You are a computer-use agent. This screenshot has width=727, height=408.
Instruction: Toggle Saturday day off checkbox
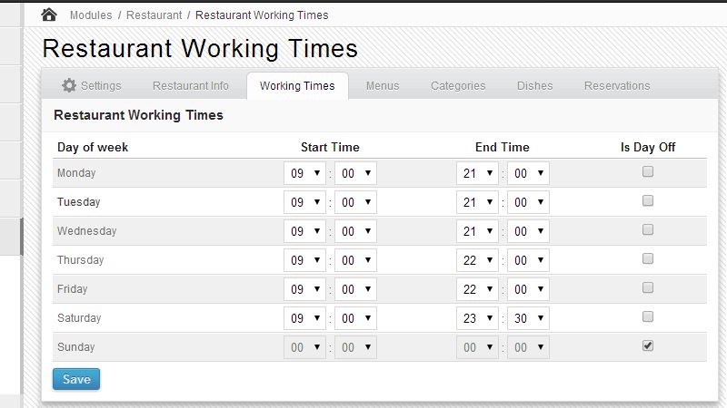coord(648,316)
